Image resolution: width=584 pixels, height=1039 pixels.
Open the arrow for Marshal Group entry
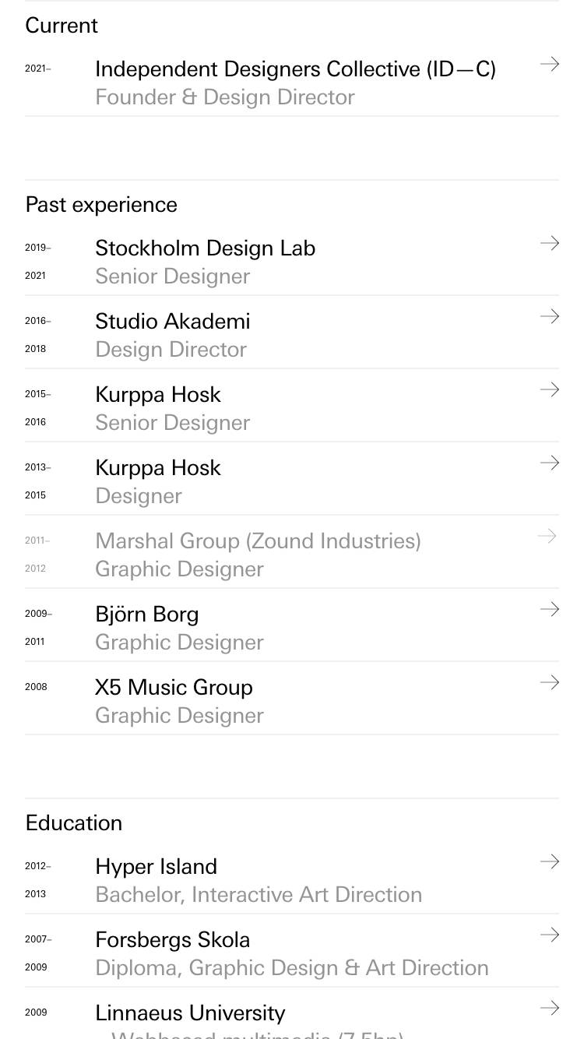click(x=547, y=536)
